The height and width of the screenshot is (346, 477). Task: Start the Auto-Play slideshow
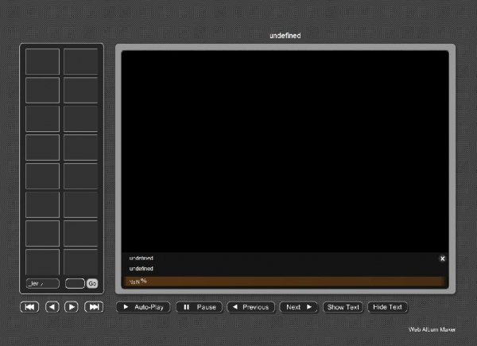pyautogui.click(x=144, y=307)
